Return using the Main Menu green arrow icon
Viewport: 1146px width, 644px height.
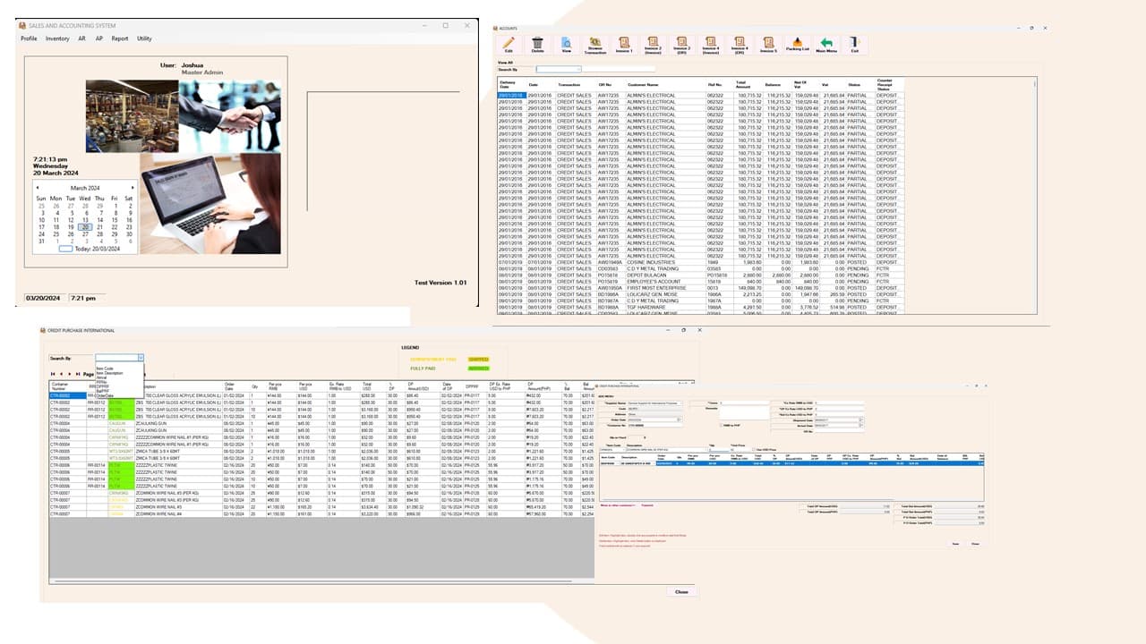pyautogui.click(x=825, y=40)
